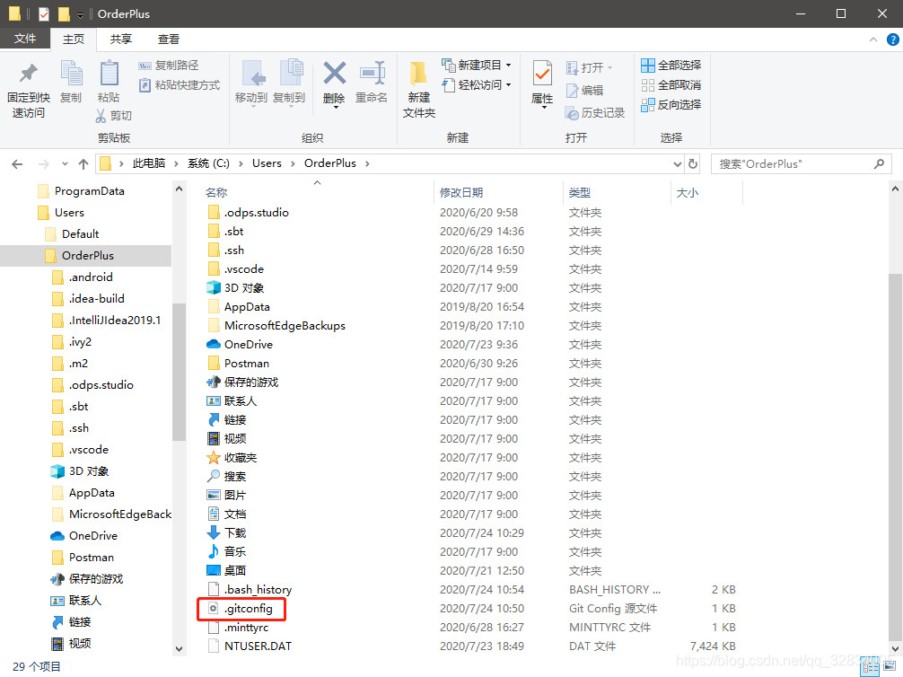Viewport: 903px width, 677px height.
Task: Sort by the 类型 column header
Action: point(579,192)
